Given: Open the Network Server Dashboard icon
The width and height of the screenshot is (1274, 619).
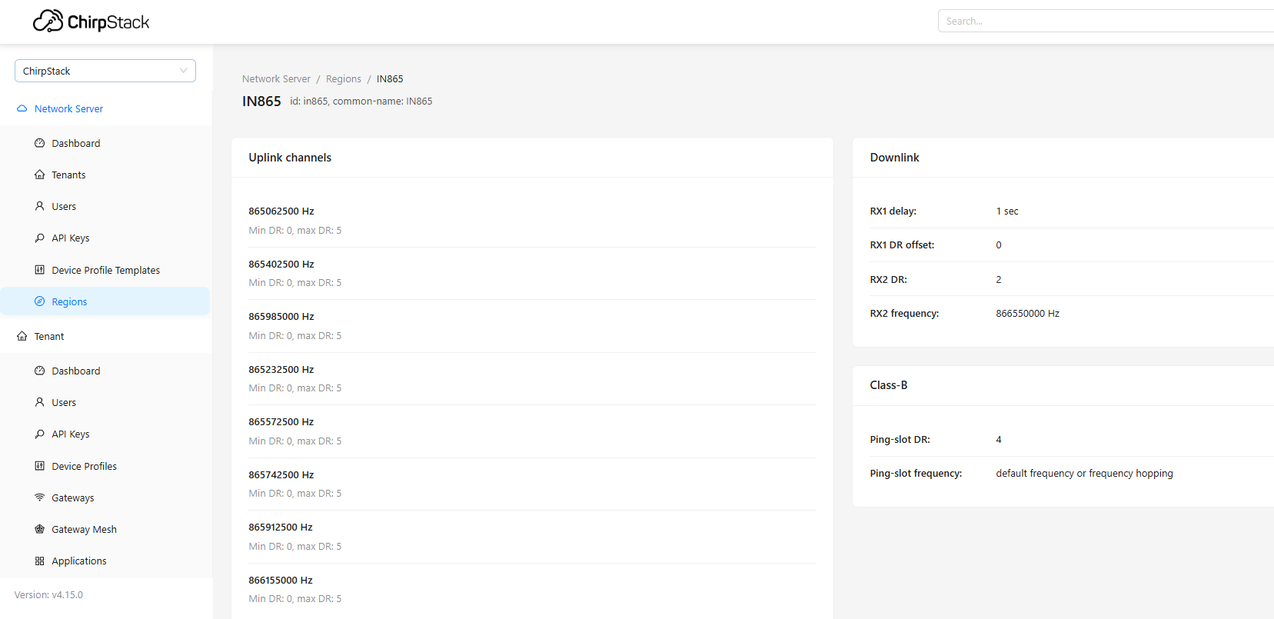Looking at the screenshot, I should pyautogui.click(x=40, y=143).
